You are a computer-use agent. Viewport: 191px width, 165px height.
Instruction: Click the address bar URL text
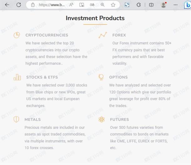(52, 5)
